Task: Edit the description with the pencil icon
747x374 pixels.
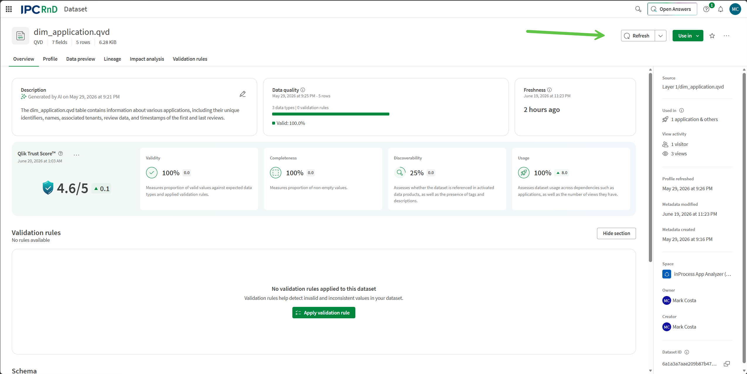Action: click(x=243, y=94)
